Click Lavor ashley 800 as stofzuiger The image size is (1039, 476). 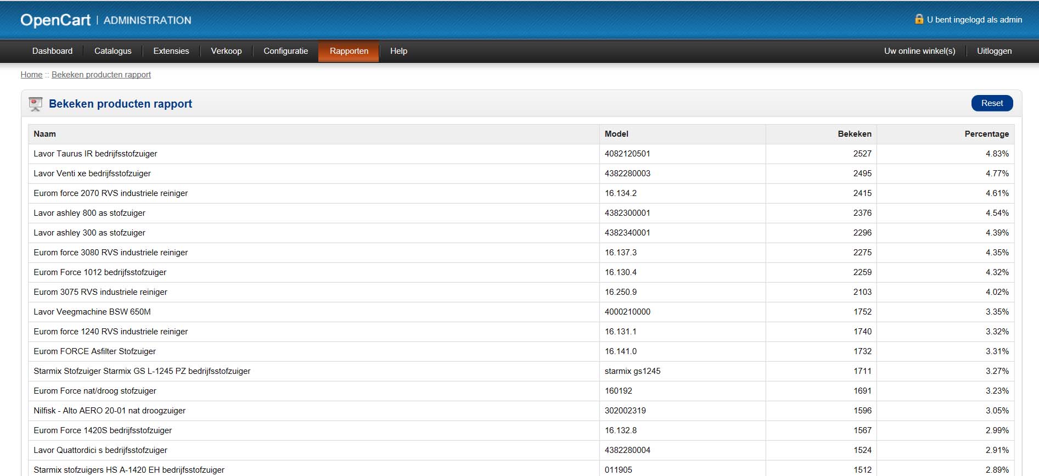(89, 213)
